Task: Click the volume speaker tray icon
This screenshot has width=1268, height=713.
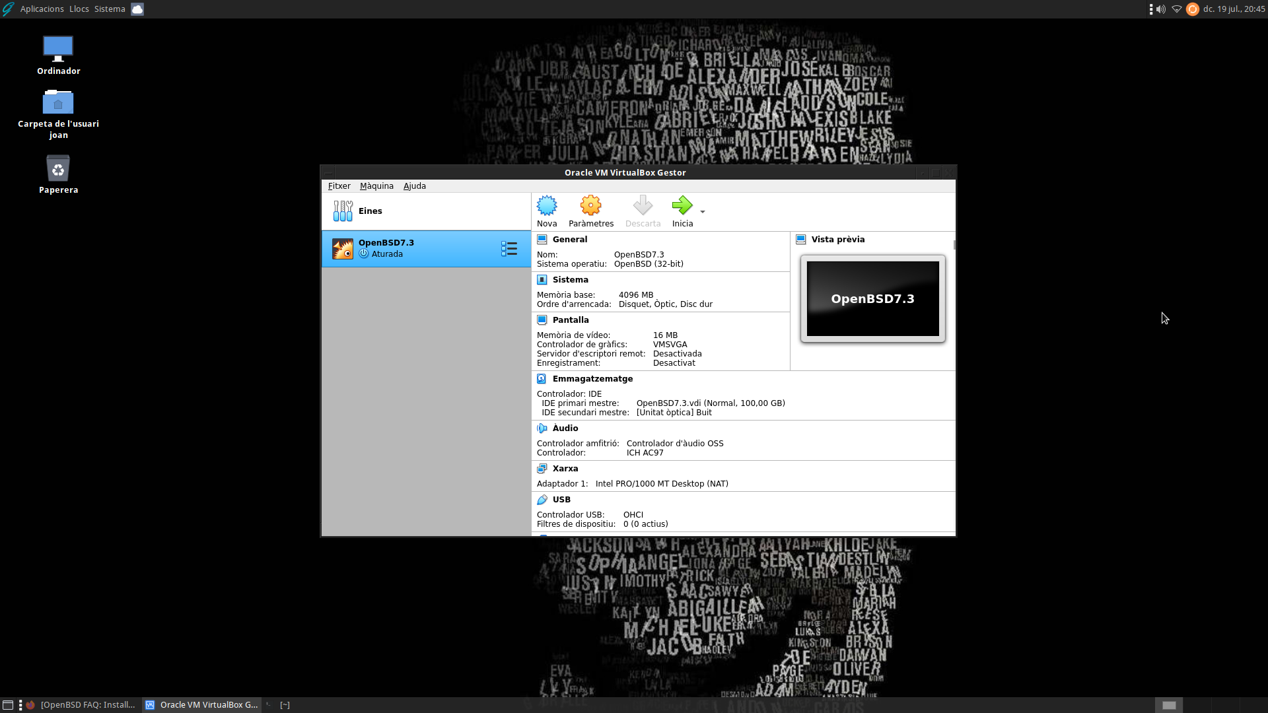Action: tap(1161, 9)
